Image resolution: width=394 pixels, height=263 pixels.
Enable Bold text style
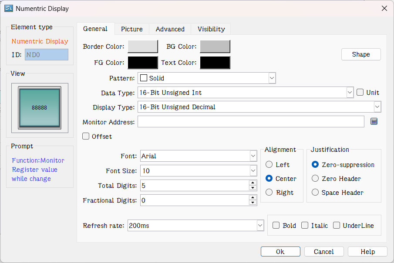click(276, 226)
